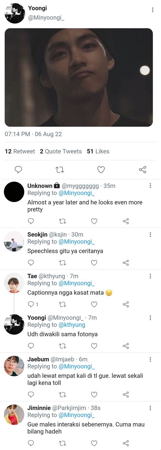Open @kthyung mention in Yoongi's reply
The image size is (161, 450).
coord(72,325)
